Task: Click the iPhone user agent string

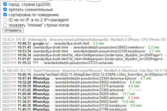Action: pyautogui.click(x=139, y=40)
